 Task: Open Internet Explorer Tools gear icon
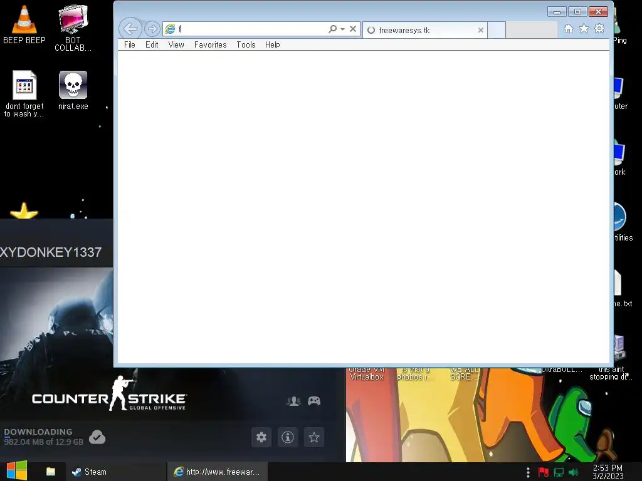click(599, 29)
